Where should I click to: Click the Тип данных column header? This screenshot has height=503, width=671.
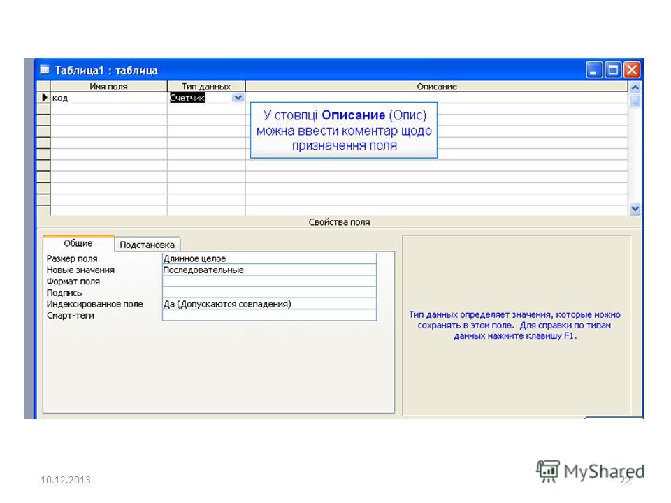click(x=206, y=87)
